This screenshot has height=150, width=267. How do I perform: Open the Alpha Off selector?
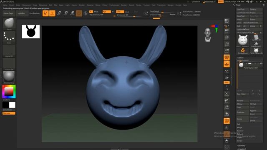coord(9,51)
